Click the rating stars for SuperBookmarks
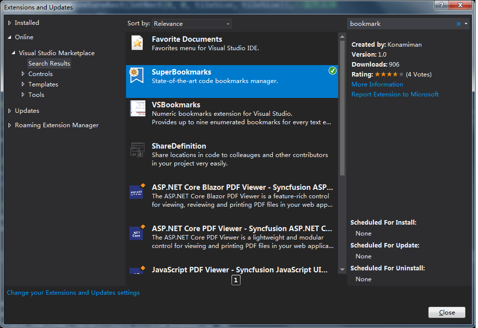The width and height of the screenshot is (478, 328). (389, 74)
